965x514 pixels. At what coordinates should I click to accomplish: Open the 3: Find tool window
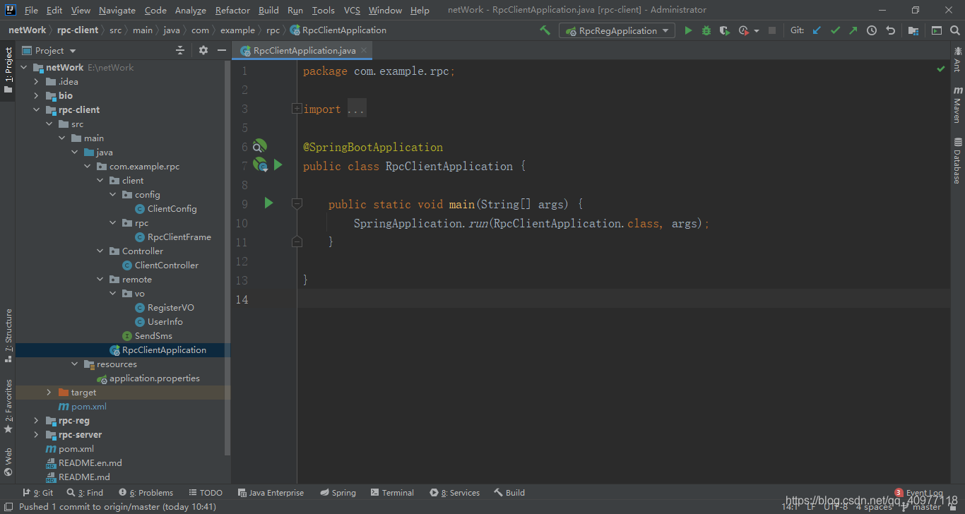click(x=85, y=493)
